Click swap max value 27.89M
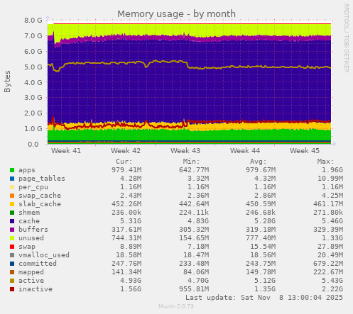Image resolution: width=353 pixels, height=314 pixels. tap(330, 247)
